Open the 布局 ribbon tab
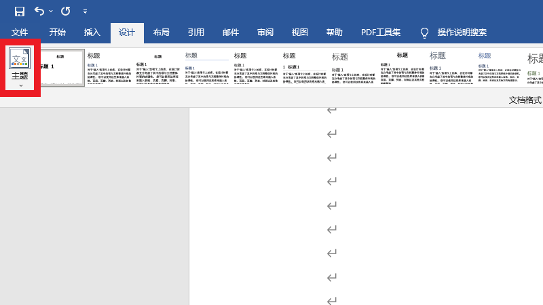 pos(161,33)
